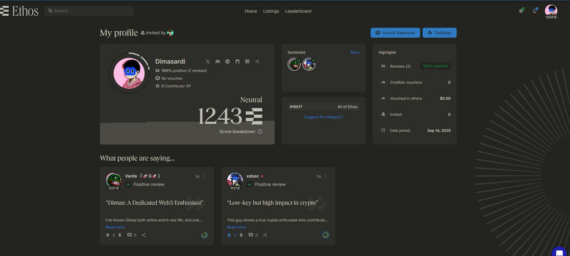Open the Telegram link icon on profile
Viewport: 570px width, 256px height.
(228, 62)
